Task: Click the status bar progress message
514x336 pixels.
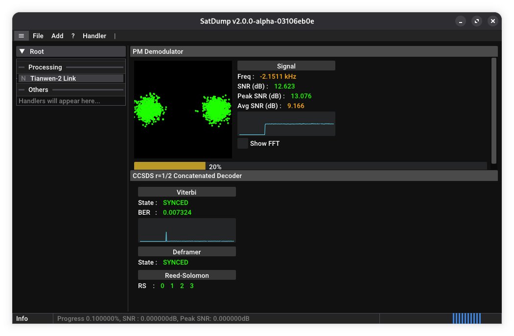Action: pyautogui.click(x=153, y=318)
